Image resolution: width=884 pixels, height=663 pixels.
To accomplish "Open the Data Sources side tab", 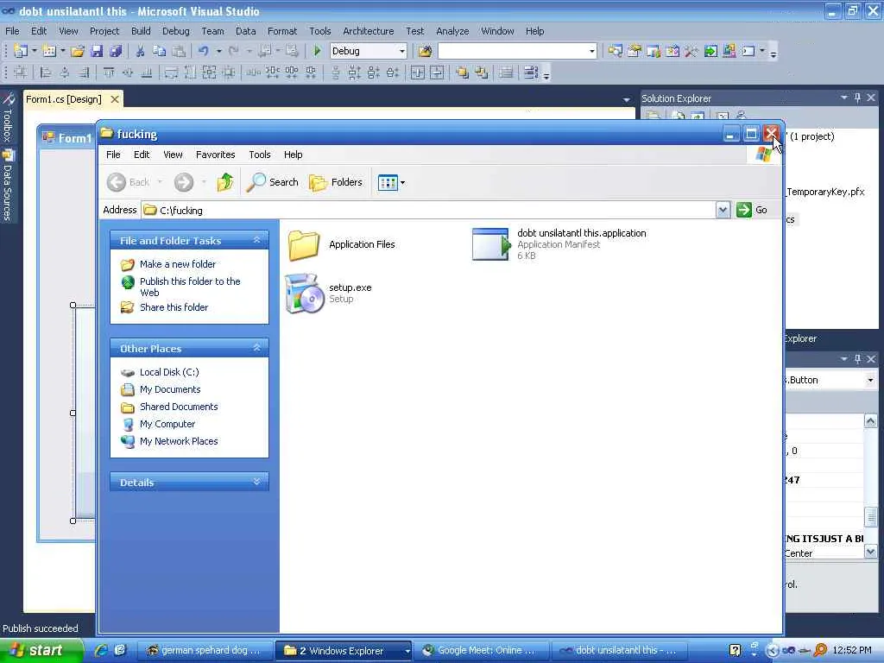I will (x=7, y=186).
